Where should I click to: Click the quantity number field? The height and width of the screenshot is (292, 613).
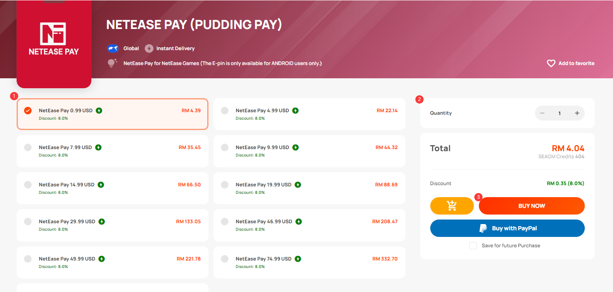click(559, 113)
